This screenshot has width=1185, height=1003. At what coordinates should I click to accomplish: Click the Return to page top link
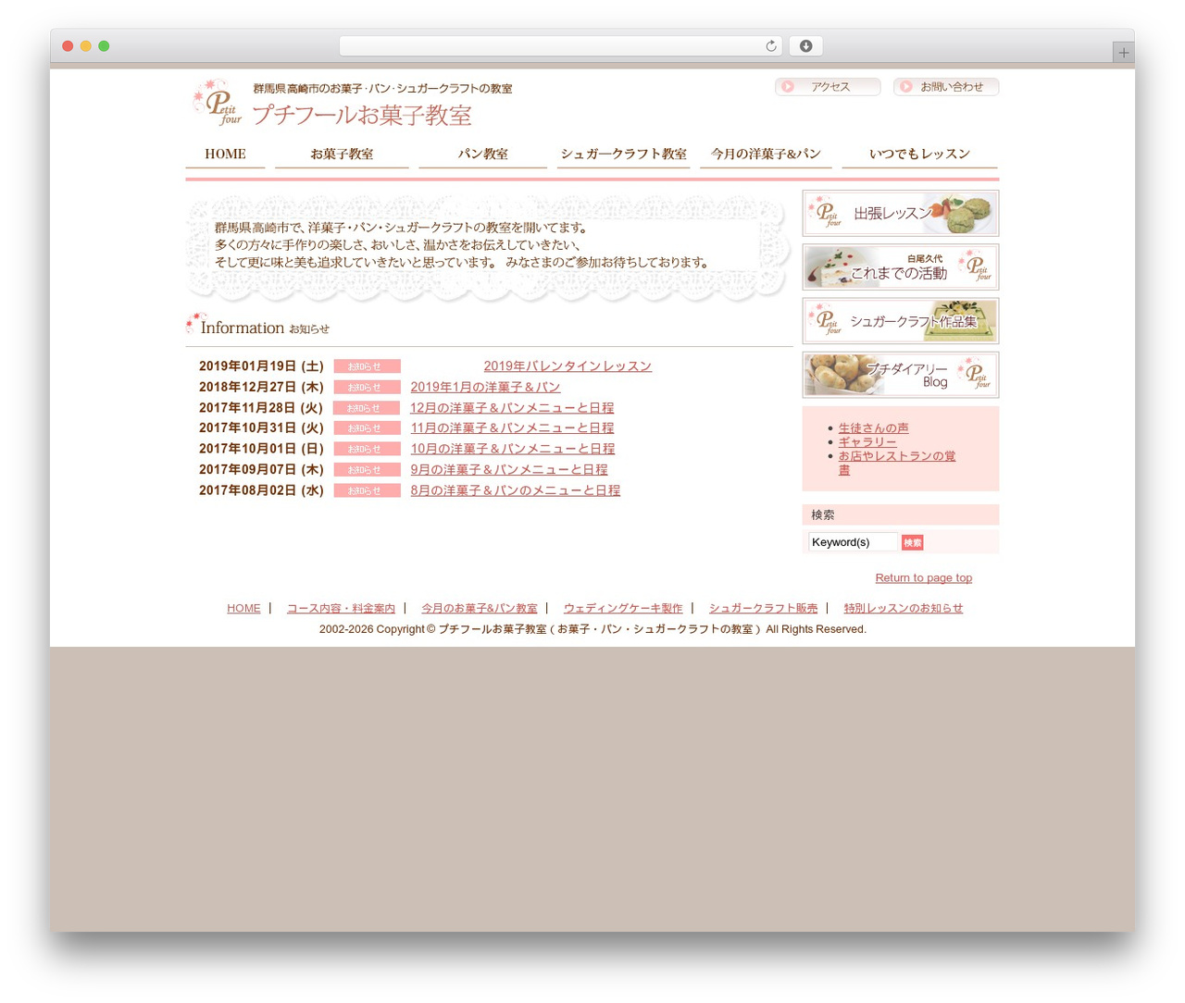click(923, 578)
